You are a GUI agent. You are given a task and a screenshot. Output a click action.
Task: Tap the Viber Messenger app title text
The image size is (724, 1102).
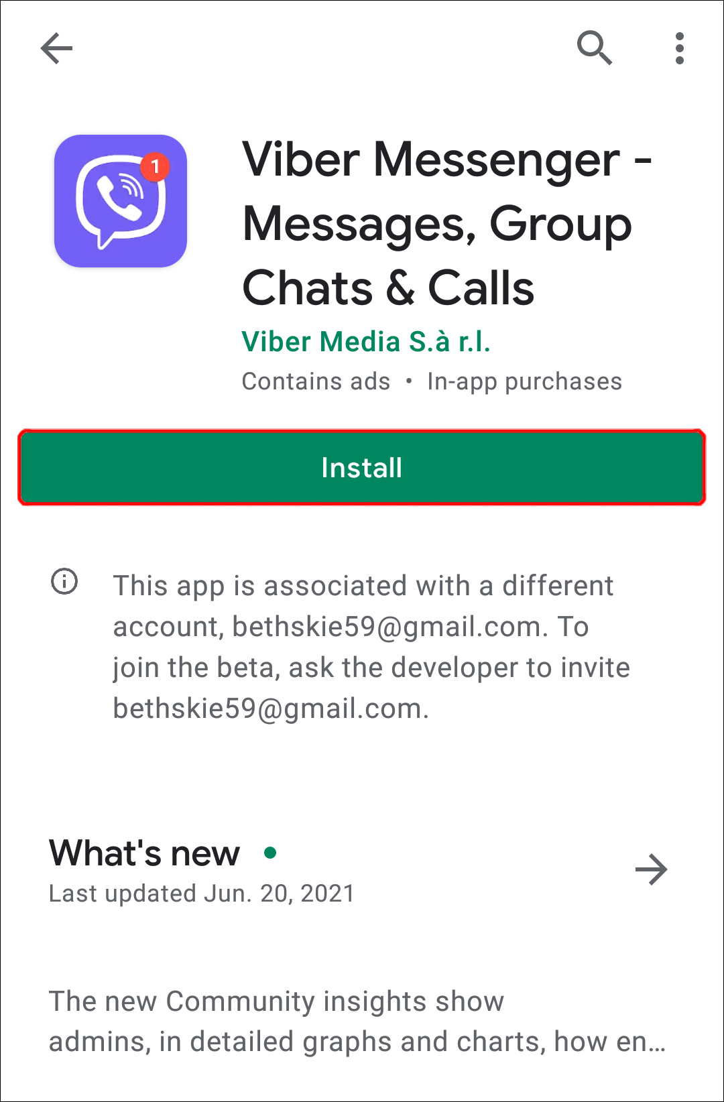(446, 223)
